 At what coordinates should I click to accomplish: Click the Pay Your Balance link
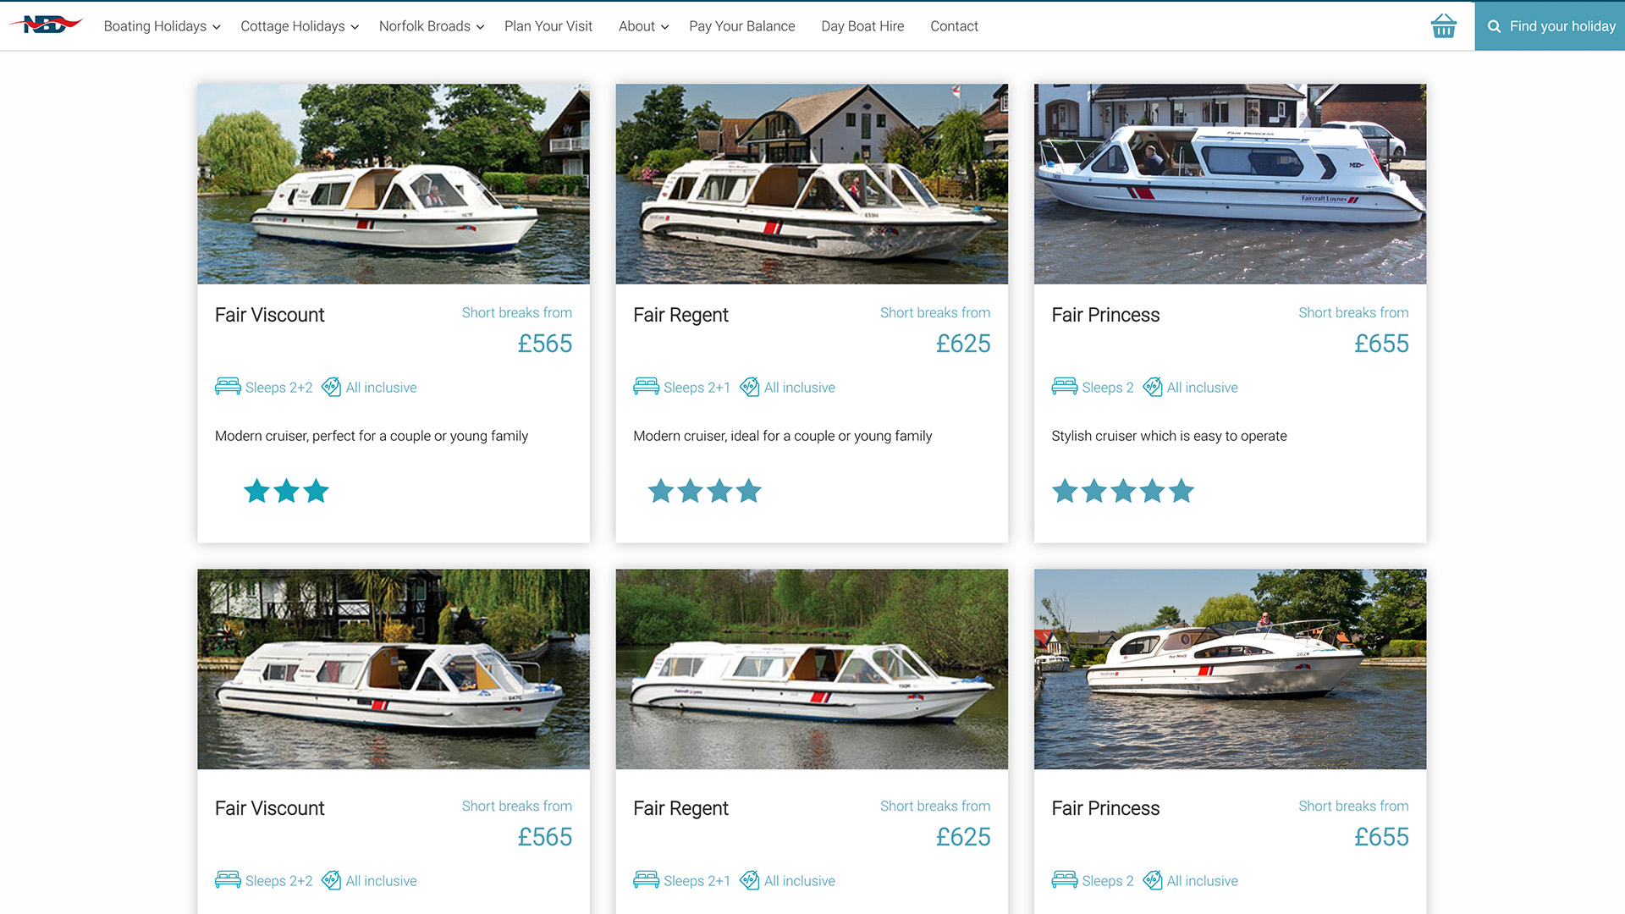[x=741, y=26]
